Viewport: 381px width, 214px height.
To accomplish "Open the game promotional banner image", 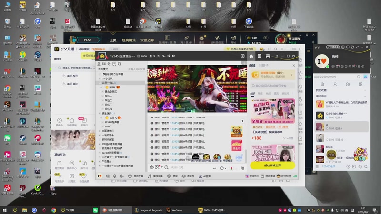I will click(197, 88).
